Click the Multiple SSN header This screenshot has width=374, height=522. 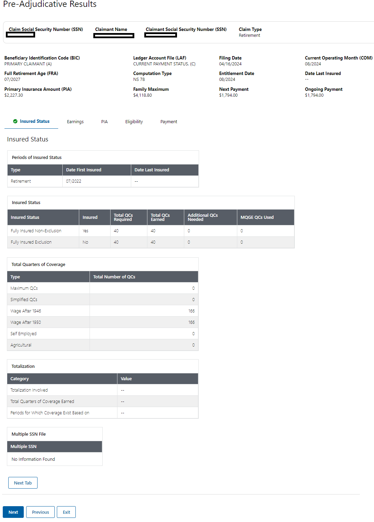click(x=23, y=447)
